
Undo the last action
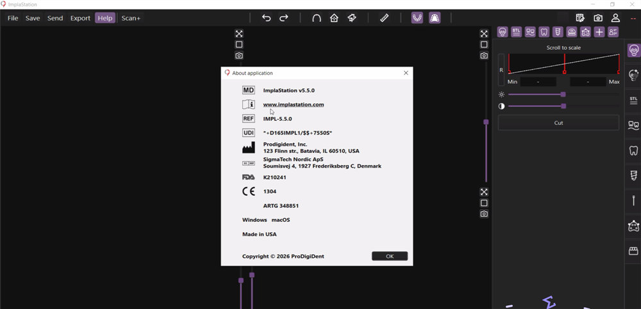(267, 18)
